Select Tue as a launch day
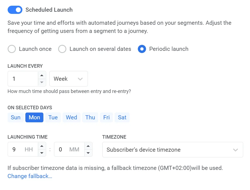The width and height of the screenshot is (250, 190). 53,117
